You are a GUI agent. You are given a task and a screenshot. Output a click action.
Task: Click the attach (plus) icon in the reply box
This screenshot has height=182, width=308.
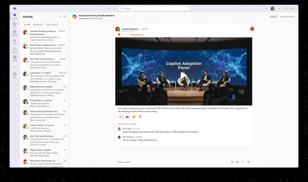click(243, 162)
